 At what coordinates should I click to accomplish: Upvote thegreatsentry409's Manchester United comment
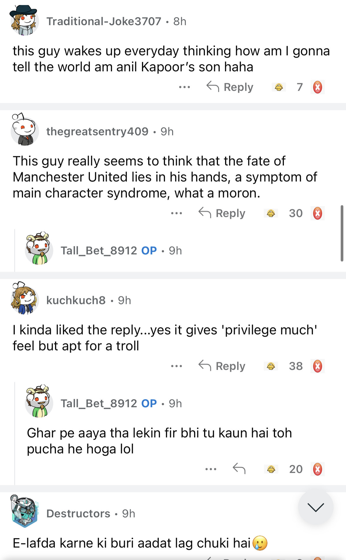click(271, 213)
